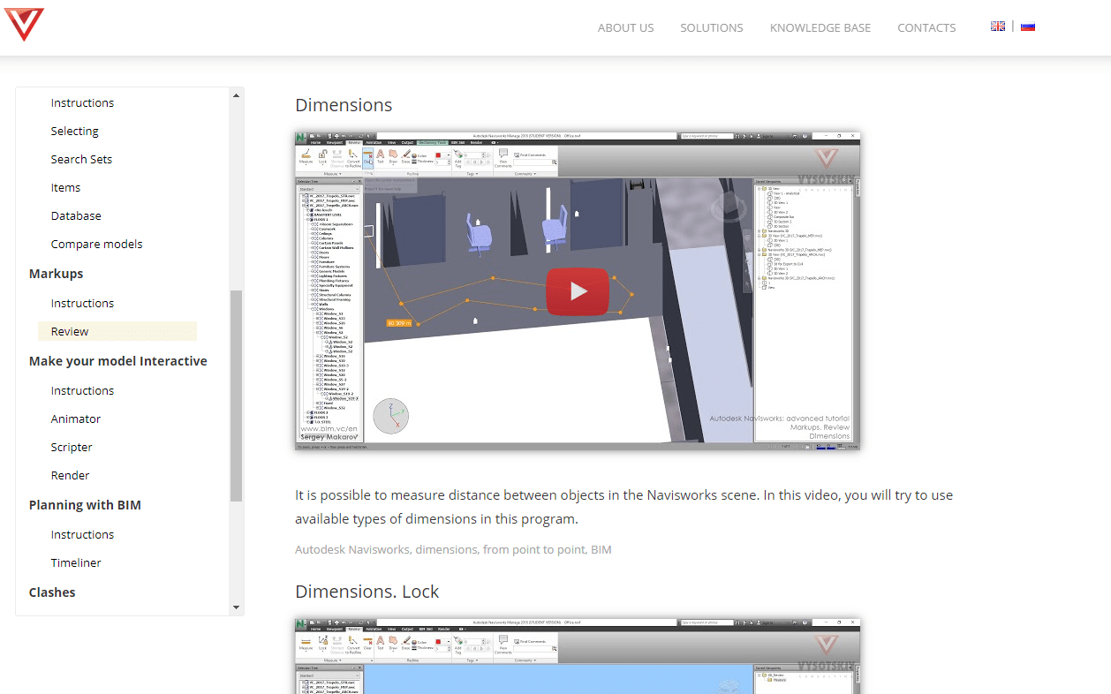Open the KNOWLEDGE BASE menu
The width and height of the screenshot is (1111, 694).
[x=820, y=27]
